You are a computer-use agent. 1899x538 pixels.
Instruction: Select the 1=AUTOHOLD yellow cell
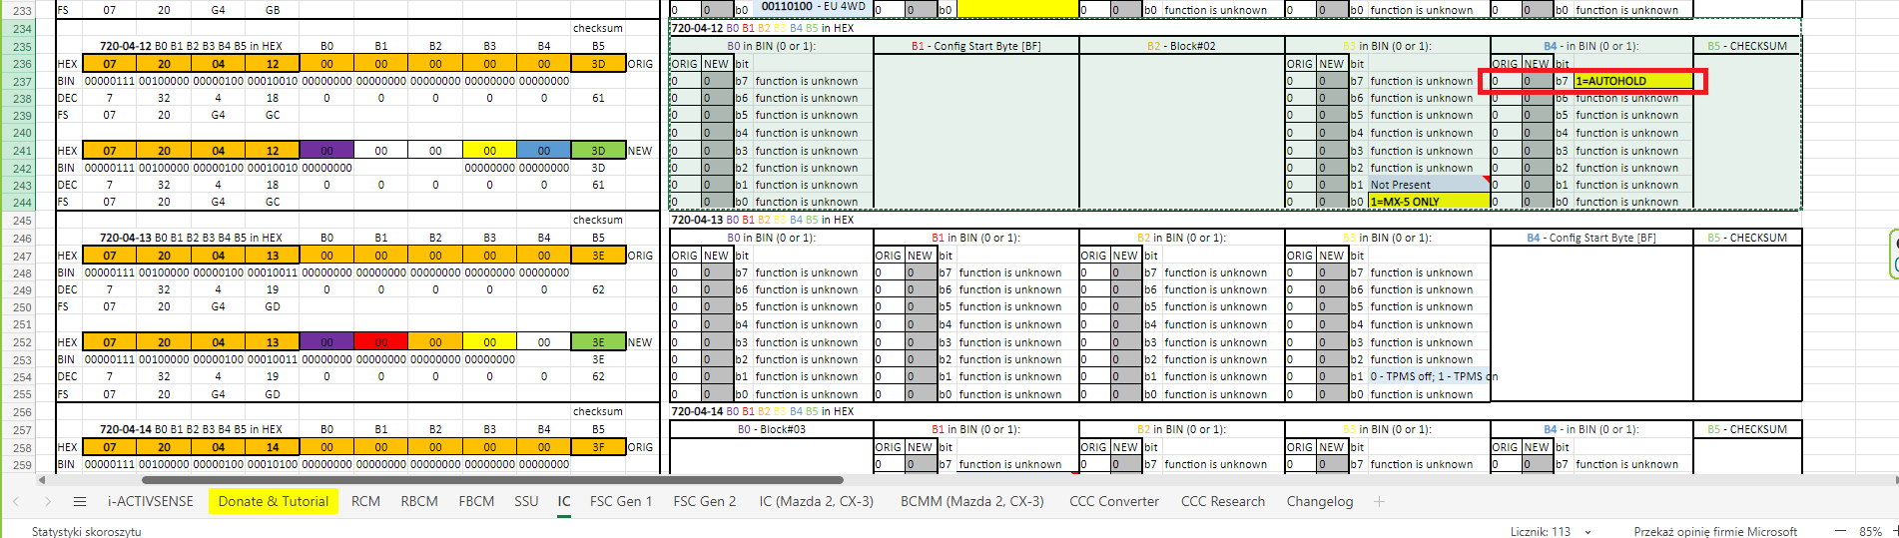pos(1632,81)
